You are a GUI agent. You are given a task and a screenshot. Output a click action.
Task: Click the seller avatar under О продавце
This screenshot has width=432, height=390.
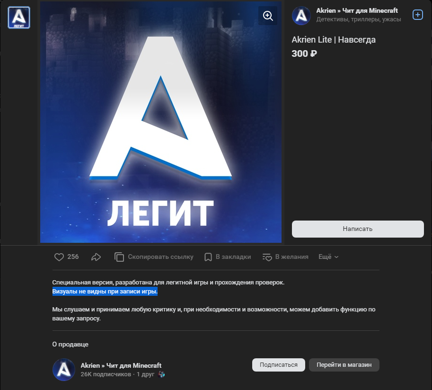(x=64, y=370)
